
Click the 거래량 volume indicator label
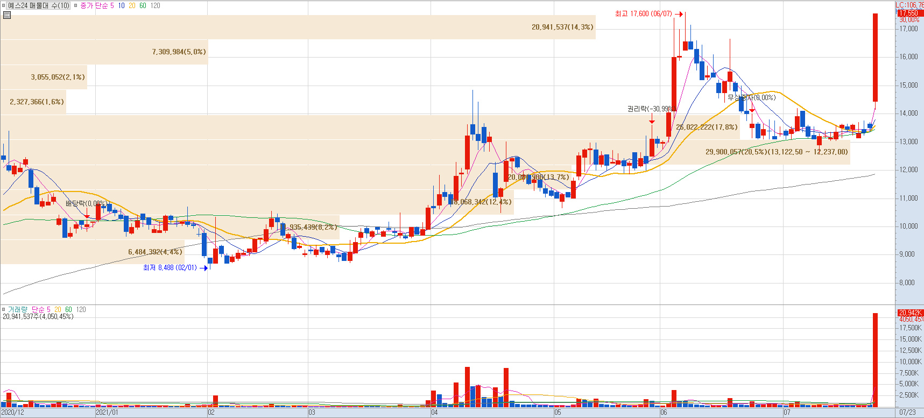[17, 309]
